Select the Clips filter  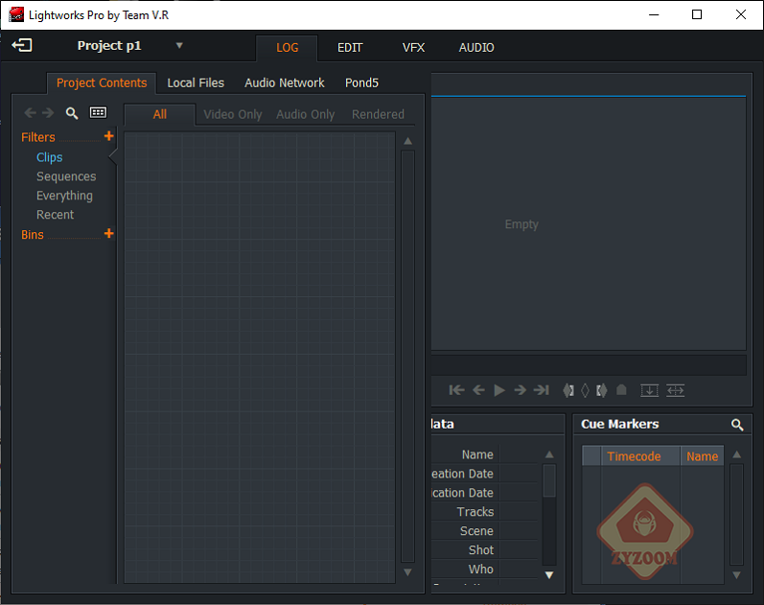(50, 157)
